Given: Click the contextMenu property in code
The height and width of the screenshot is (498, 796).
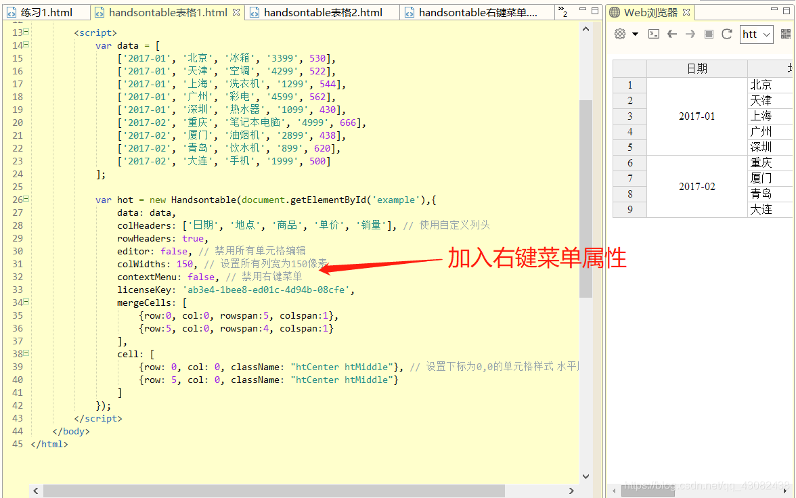Looking at the screenshot, I should click(x=146, y=277).
